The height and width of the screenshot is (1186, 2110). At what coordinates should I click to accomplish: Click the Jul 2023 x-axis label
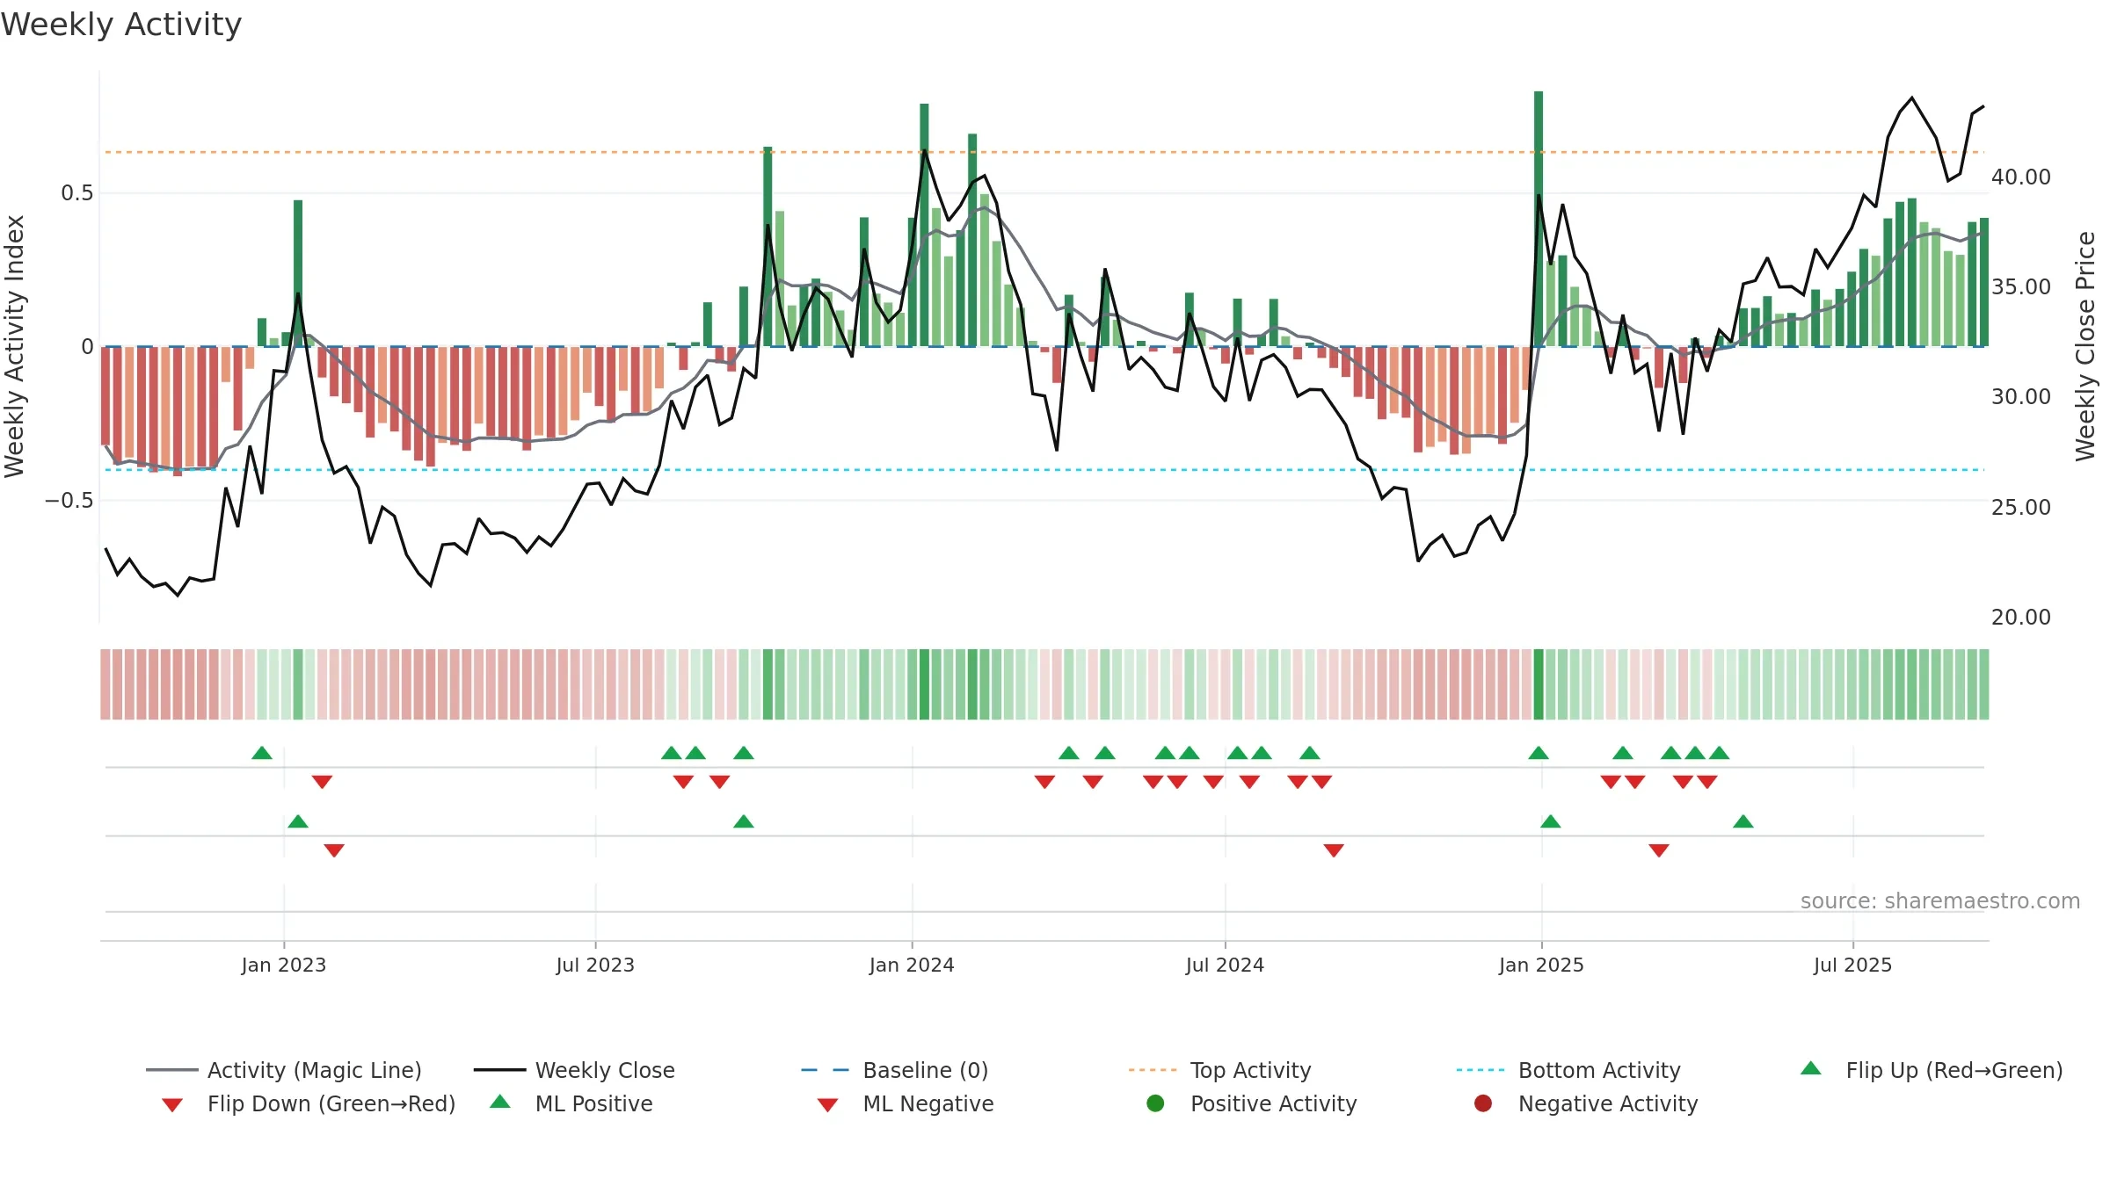coord(595,965)
